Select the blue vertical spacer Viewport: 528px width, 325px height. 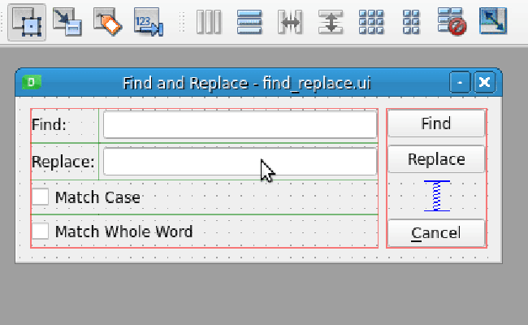click(x=437, y=196)
